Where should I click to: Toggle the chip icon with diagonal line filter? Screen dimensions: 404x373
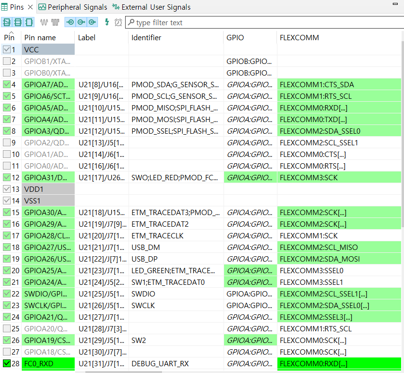click(7, 22)
